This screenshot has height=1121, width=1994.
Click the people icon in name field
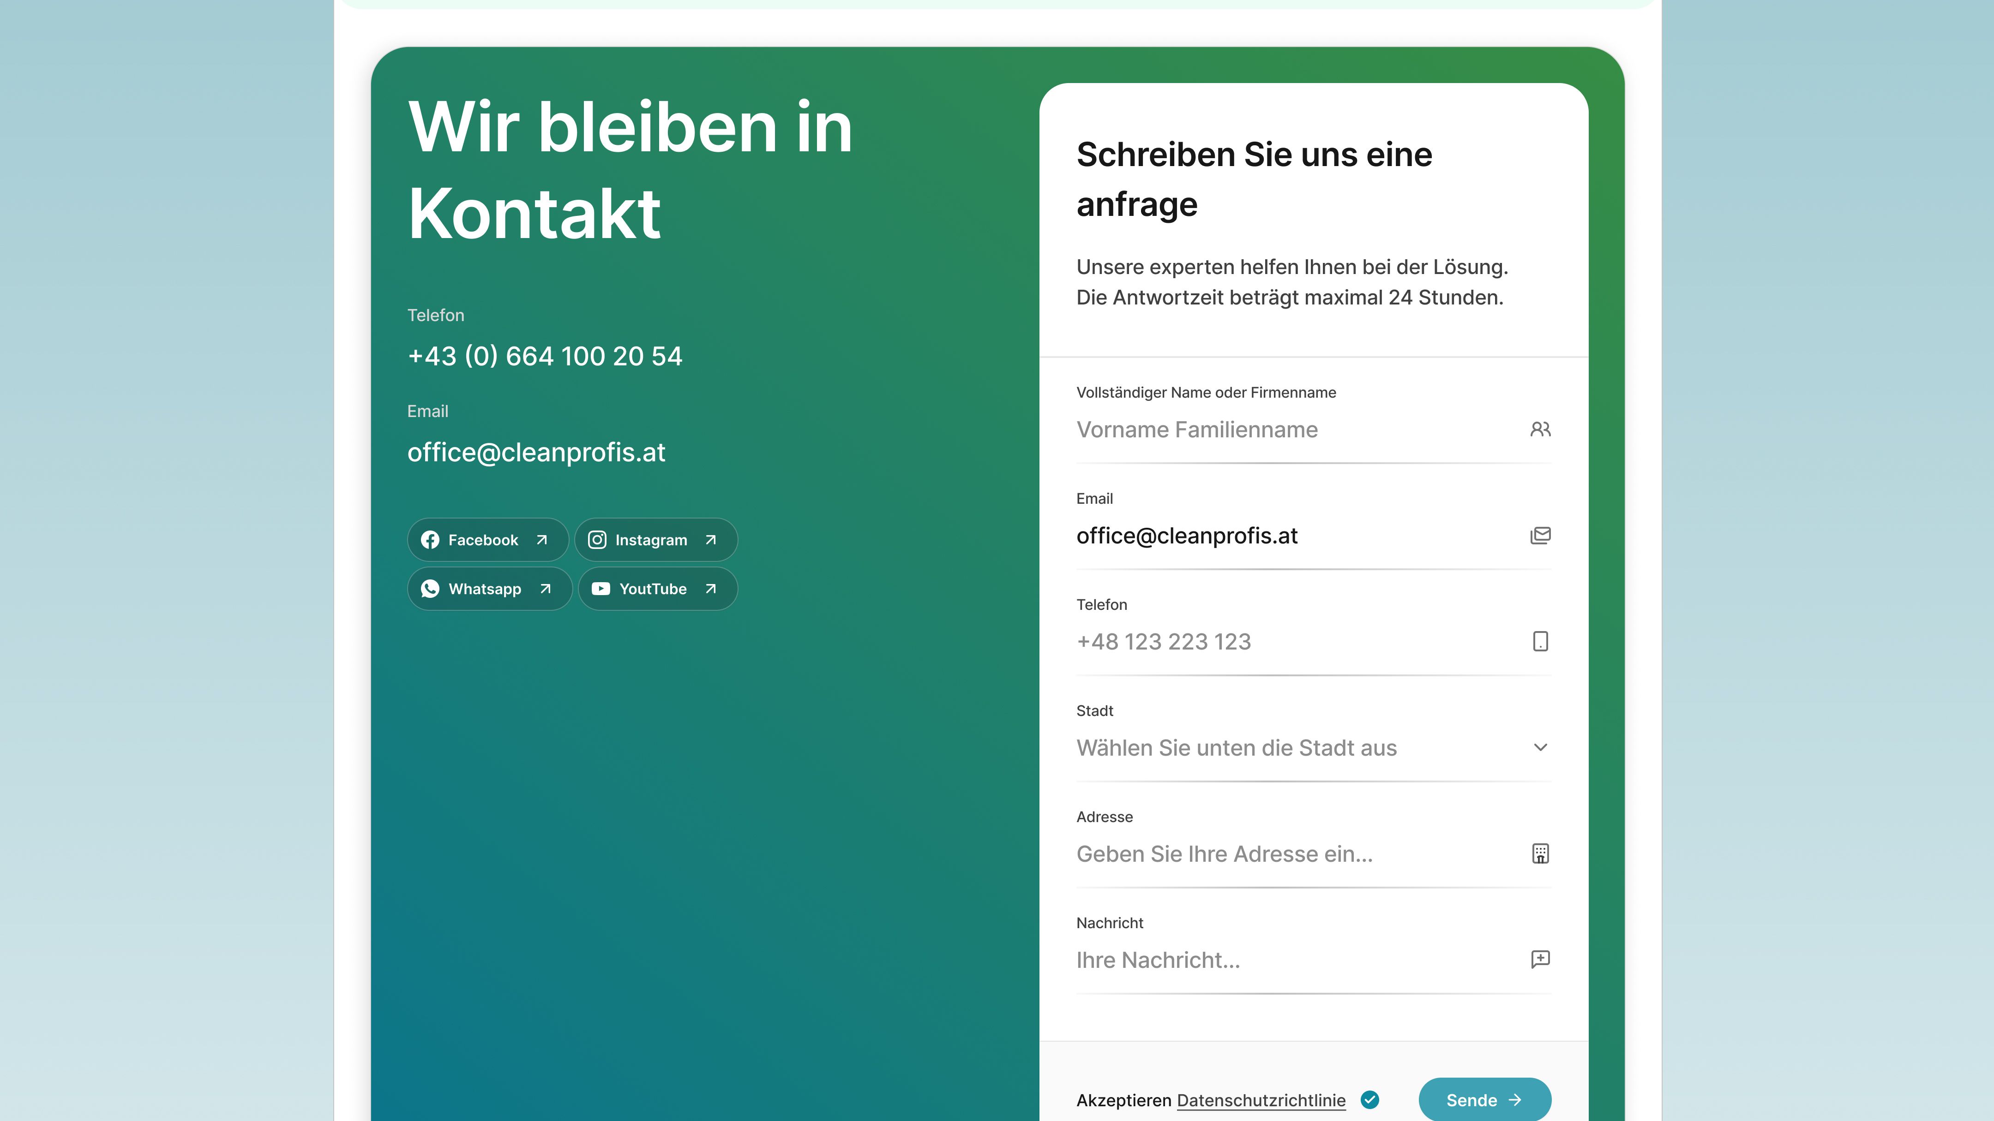coord(1540,429)
